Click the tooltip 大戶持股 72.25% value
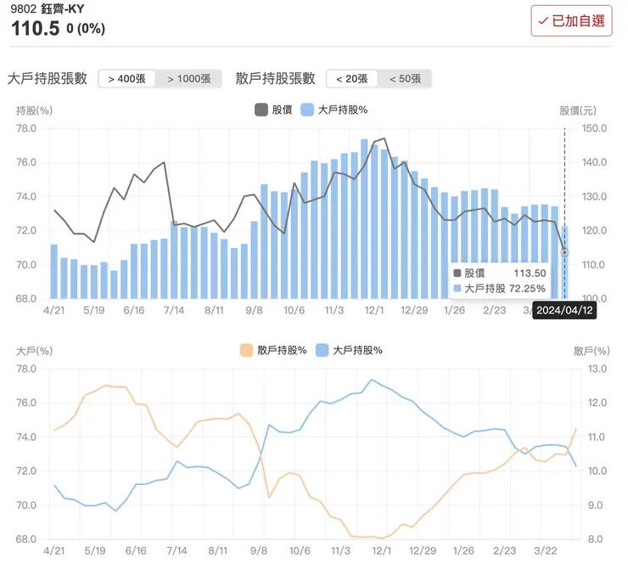 pos(527,289)
